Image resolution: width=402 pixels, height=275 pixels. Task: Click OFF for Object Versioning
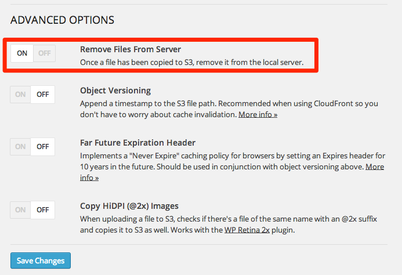click(x=42, y=95)
